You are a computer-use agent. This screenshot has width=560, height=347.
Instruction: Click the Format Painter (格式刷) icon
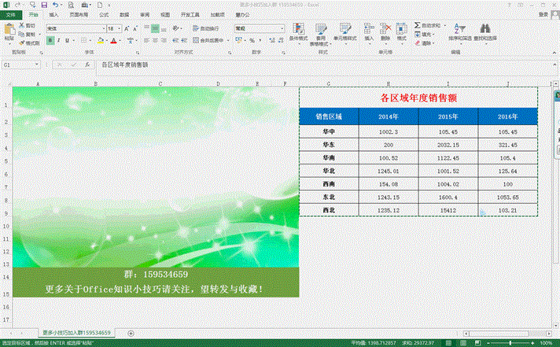coord(28,42)
